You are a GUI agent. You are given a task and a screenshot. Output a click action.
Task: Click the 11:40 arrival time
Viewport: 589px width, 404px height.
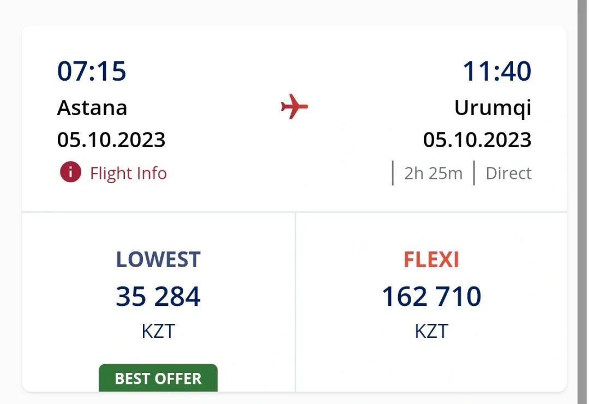click(x=497, y=71)
